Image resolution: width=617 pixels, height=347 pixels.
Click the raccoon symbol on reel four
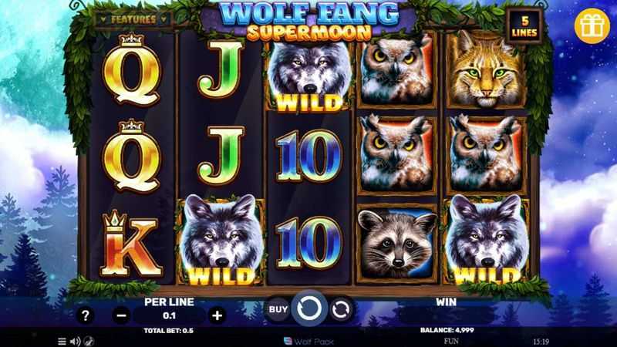[x=397, y=243]
